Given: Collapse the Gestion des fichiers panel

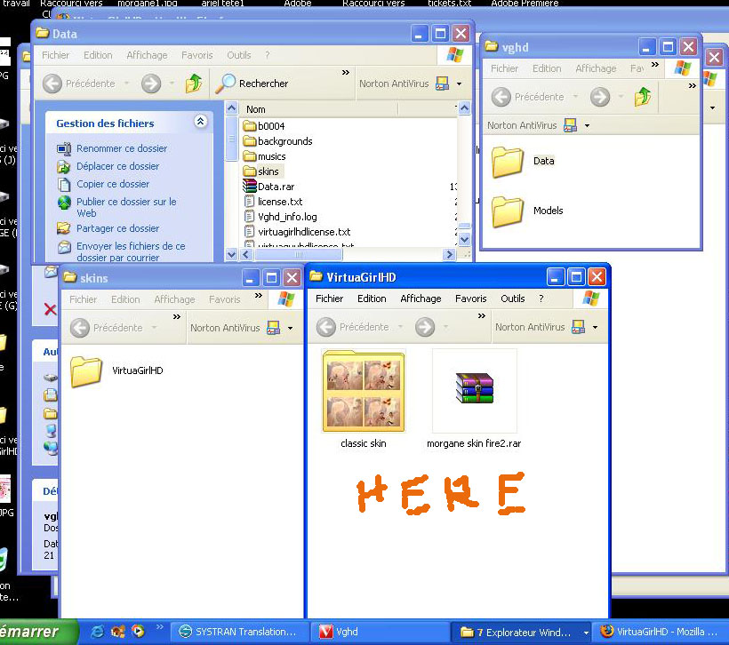Looking at the screenshot, I should pos(200,123).
